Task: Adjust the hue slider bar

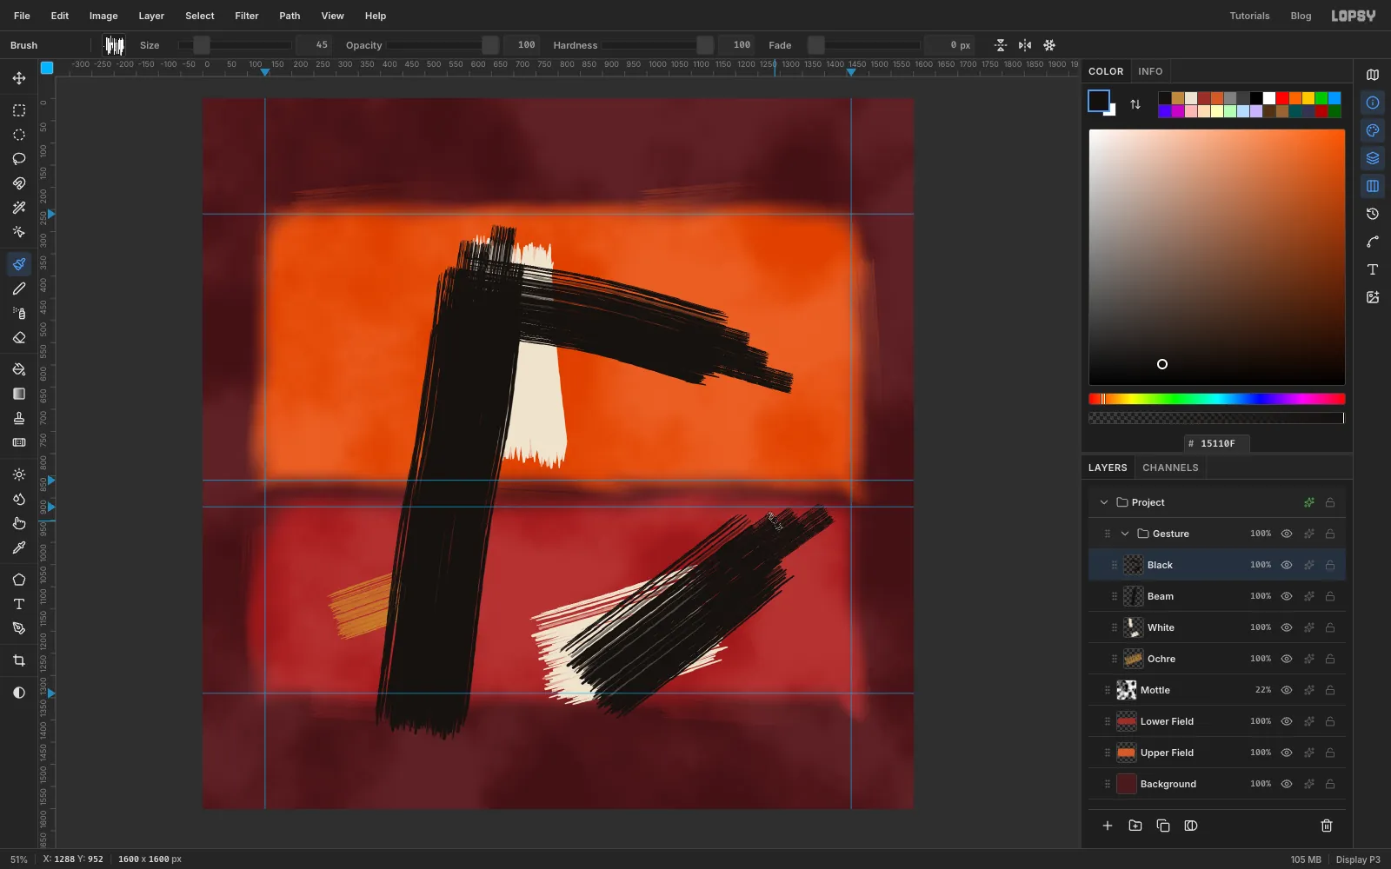Action: coord(1217,399)
